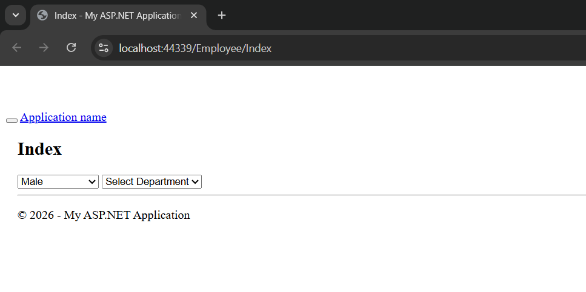Open the tab search chevron menu
586x292 pixels.
[16, 15]
